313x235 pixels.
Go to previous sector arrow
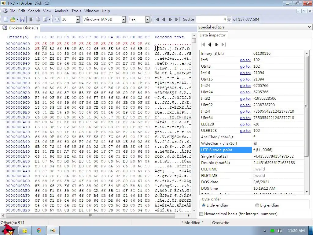[164, 19]
